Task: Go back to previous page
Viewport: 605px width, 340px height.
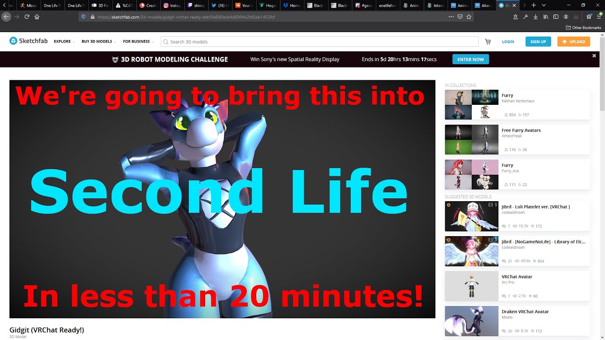Action: pos(6,17)
